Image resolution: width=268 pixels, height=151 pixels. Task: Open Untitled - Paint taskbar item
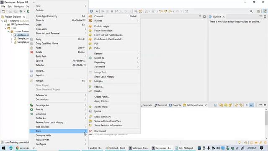(x=116, y=148)
